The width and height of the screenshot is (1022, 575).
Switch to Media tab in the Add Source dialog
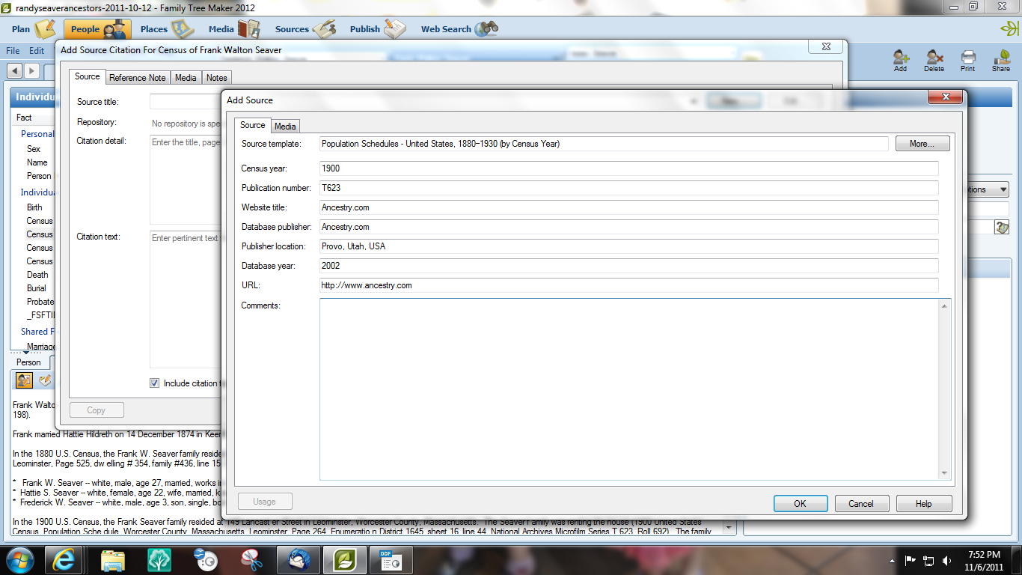[285, 126]
